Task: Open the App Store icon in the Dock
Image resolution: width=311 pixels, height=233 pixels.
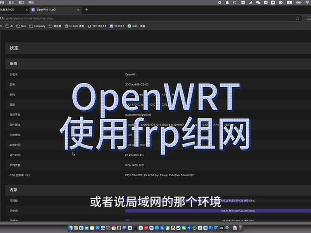Action: pos(98,228)
